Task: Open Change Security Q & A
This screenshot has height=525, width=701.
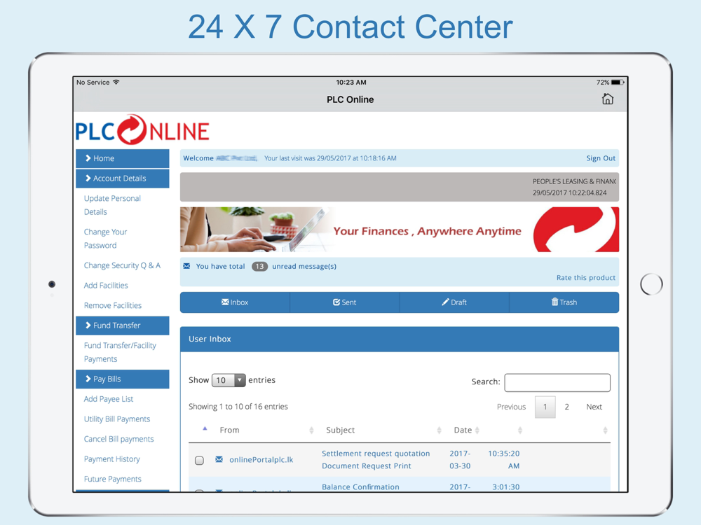Action: tap(122, 265)
